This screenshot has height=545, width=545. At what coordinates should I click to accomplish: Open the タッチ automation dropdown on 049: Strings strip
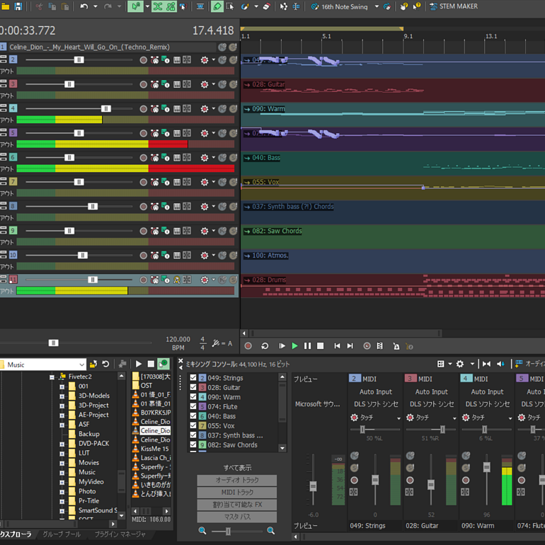click(398, 418)
